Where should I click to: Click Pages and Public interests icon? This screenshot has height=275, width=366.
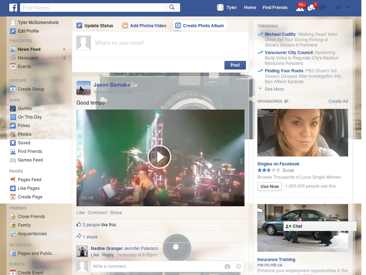coord(13,254)
